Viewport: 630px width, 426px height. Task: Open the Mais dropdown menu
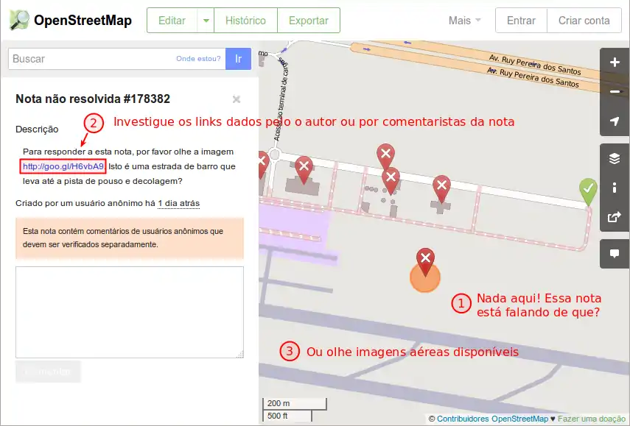465,21
